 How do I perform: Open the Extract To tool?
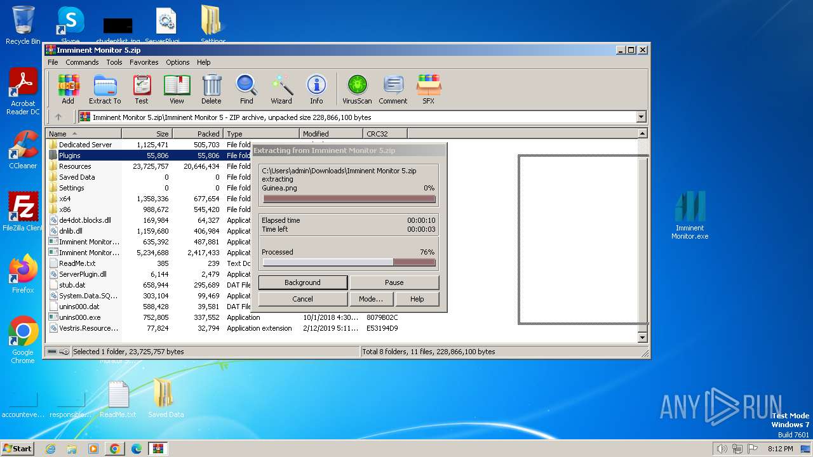point(105,89)
